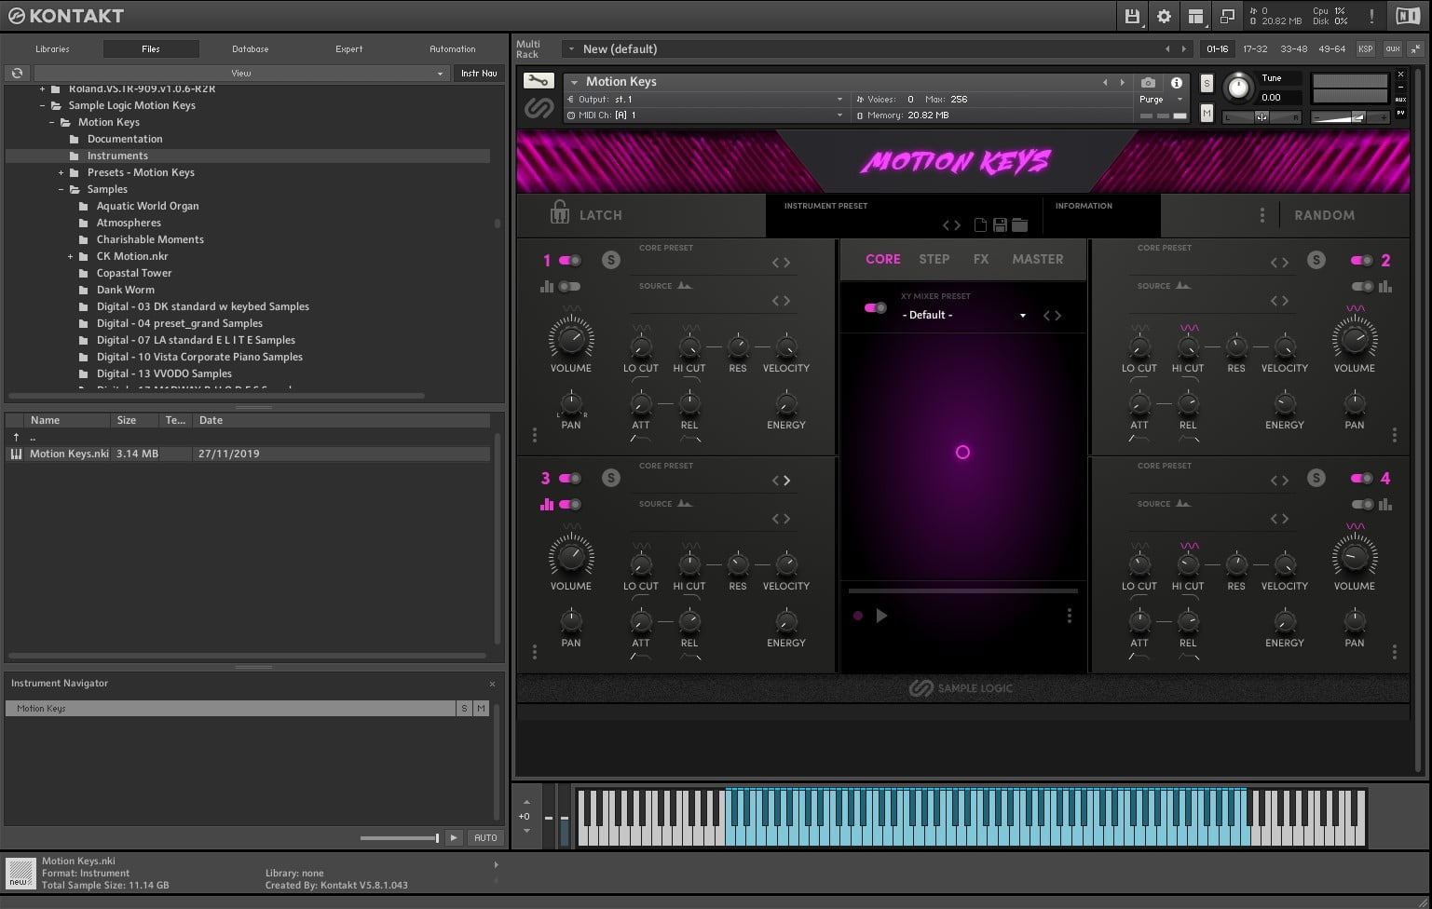Solo core 3 with S button

[x=610, y=479]
